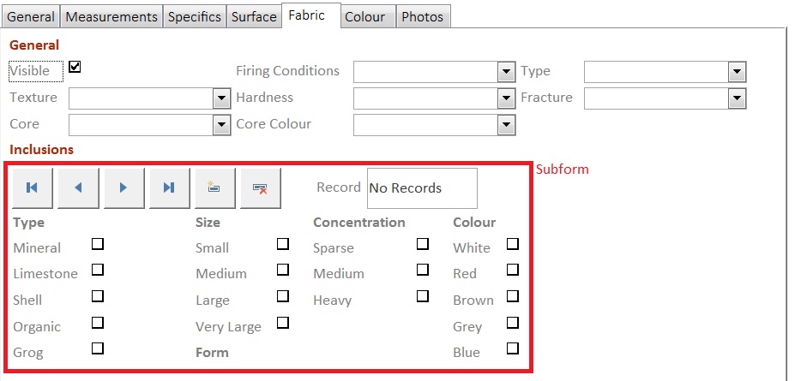This screenshot has width=801, height=381.
Task: Go to first inclusion record
Action: click(33, 188)
